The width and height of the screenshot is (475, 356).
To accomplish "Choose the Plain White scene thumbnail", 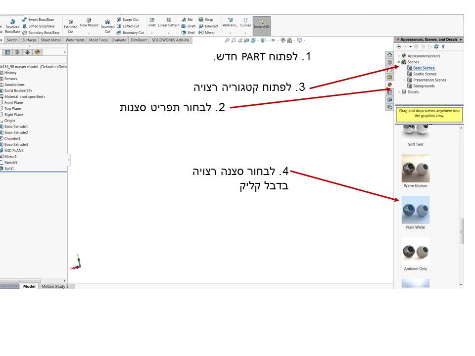I will pos(416,210).
